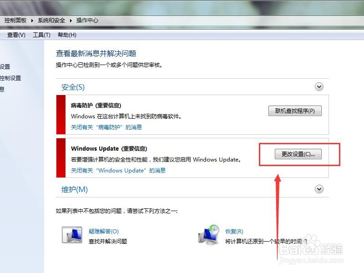Open dropdown arrow after 控制面板 breadcrumb
The height and width of the screenshot is (273, 364).
32,20
